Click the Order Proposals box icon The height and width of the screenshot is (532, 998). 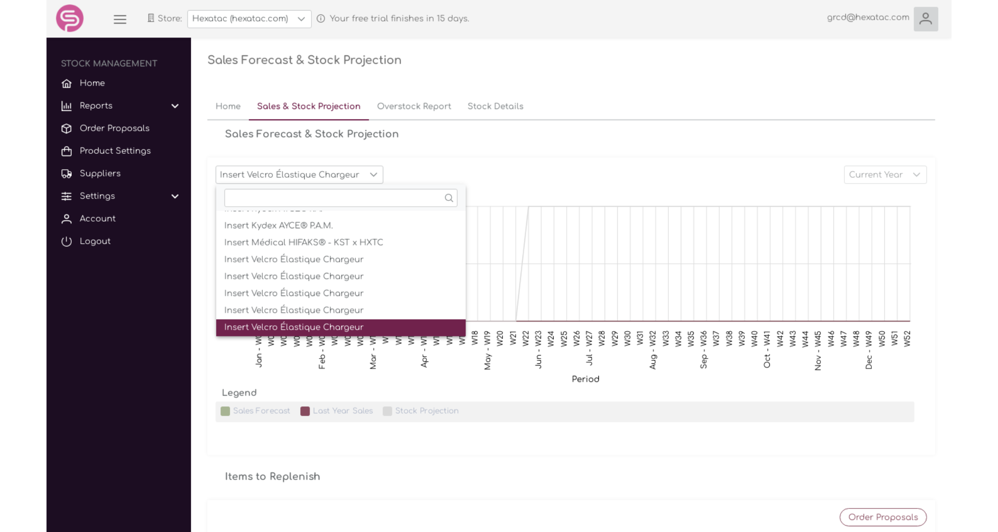click(x=66, y=129)
